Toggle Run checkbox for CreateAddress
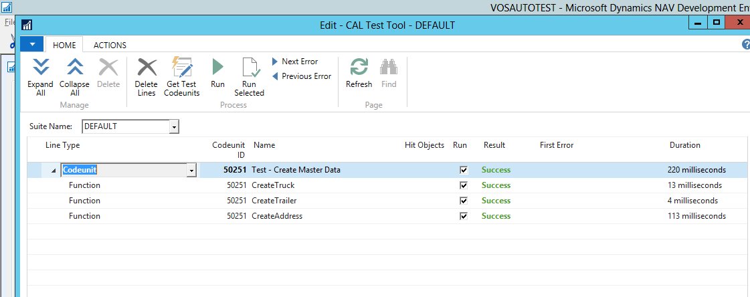The width and height of the screenshot is (750, 297). coord(463,215)
